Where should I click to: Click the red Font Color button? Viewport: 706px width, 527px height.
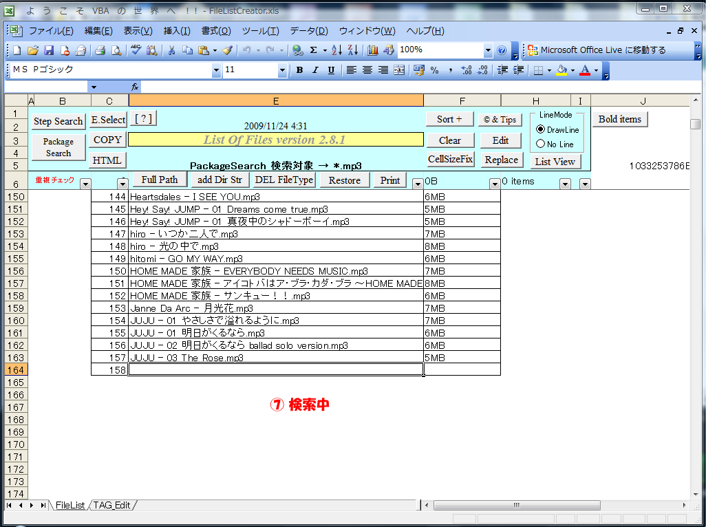click(x=584, y=70)
